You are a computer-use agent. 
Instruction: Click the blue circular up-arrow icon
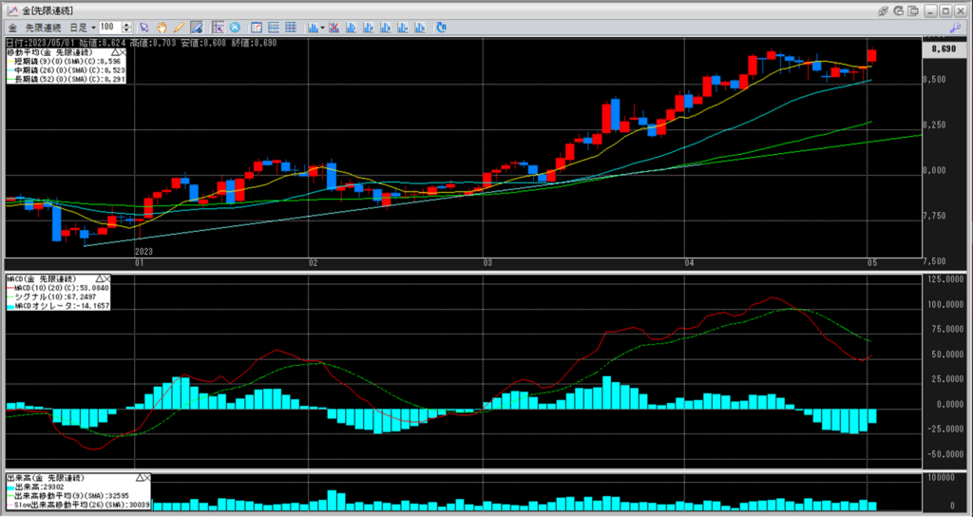coord(237,27)
